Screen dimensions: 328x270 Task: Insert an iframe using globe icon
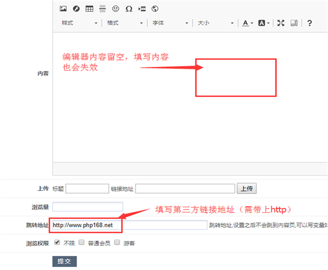click(x=155, y=9)
